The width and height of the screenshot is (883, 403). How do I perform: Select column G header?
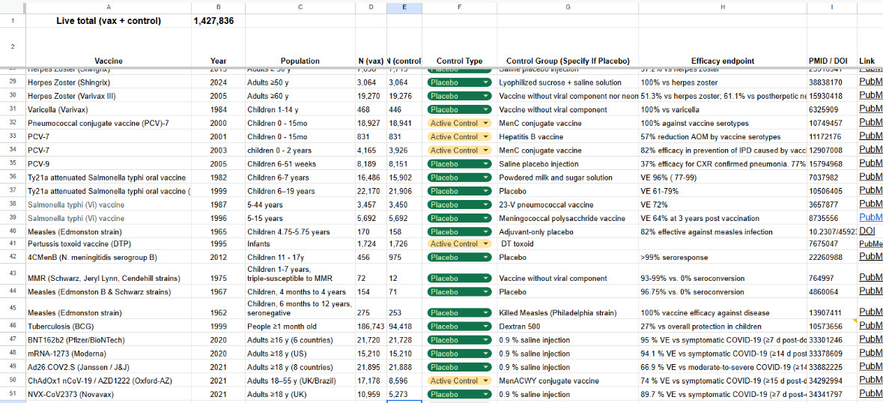[x=568, y=7]
